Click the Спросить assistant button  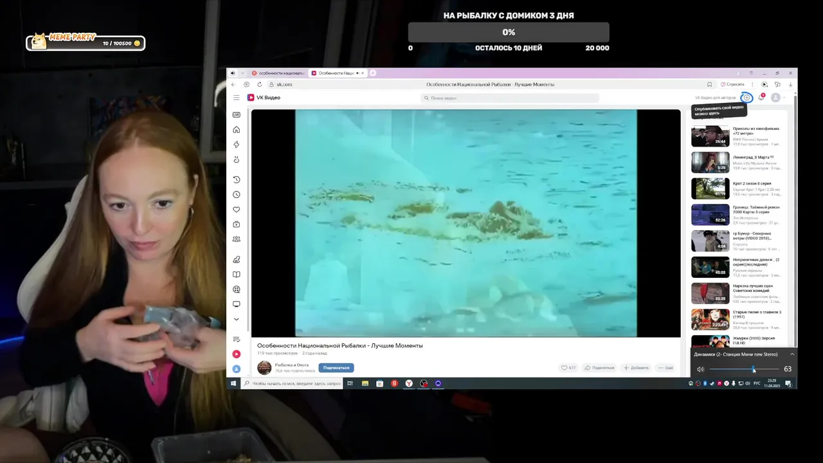coord(732,84)
